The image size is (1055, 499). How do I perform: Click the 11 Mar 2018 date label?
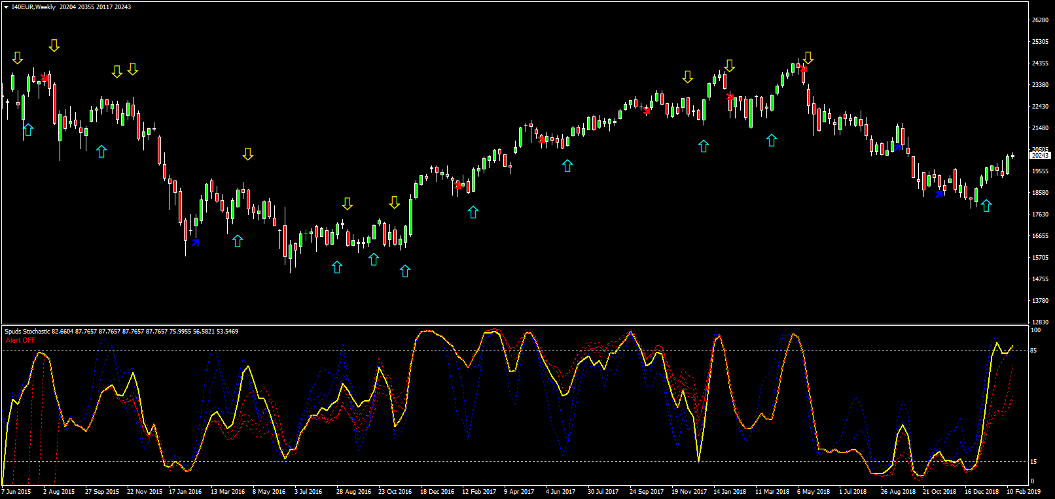(x=772, y=492)
